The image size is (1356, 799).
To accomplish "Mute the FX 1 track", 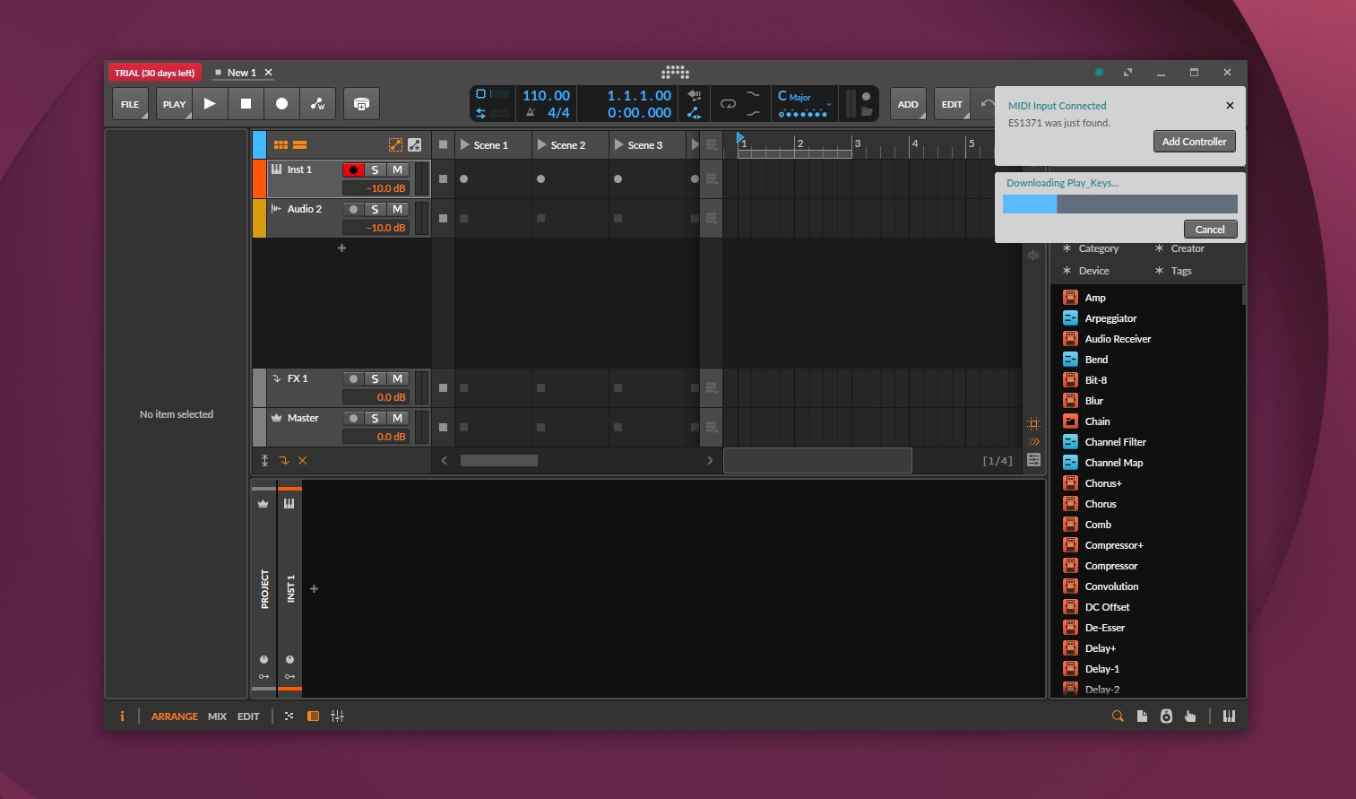I will pos(398,378).
